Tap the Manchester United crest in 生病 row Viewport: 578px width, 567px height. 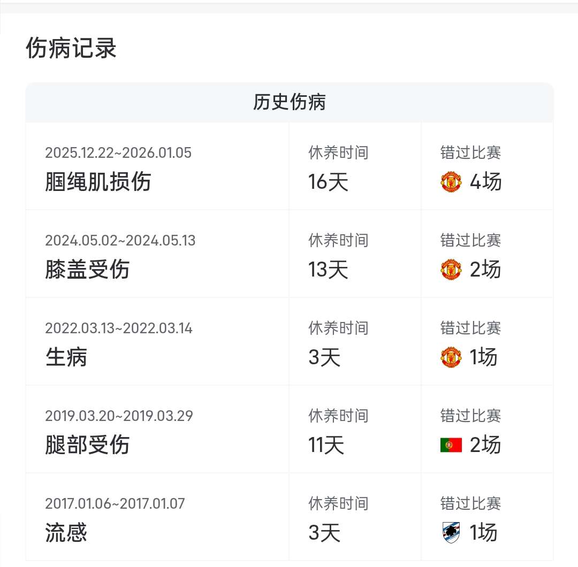point(451,357)
